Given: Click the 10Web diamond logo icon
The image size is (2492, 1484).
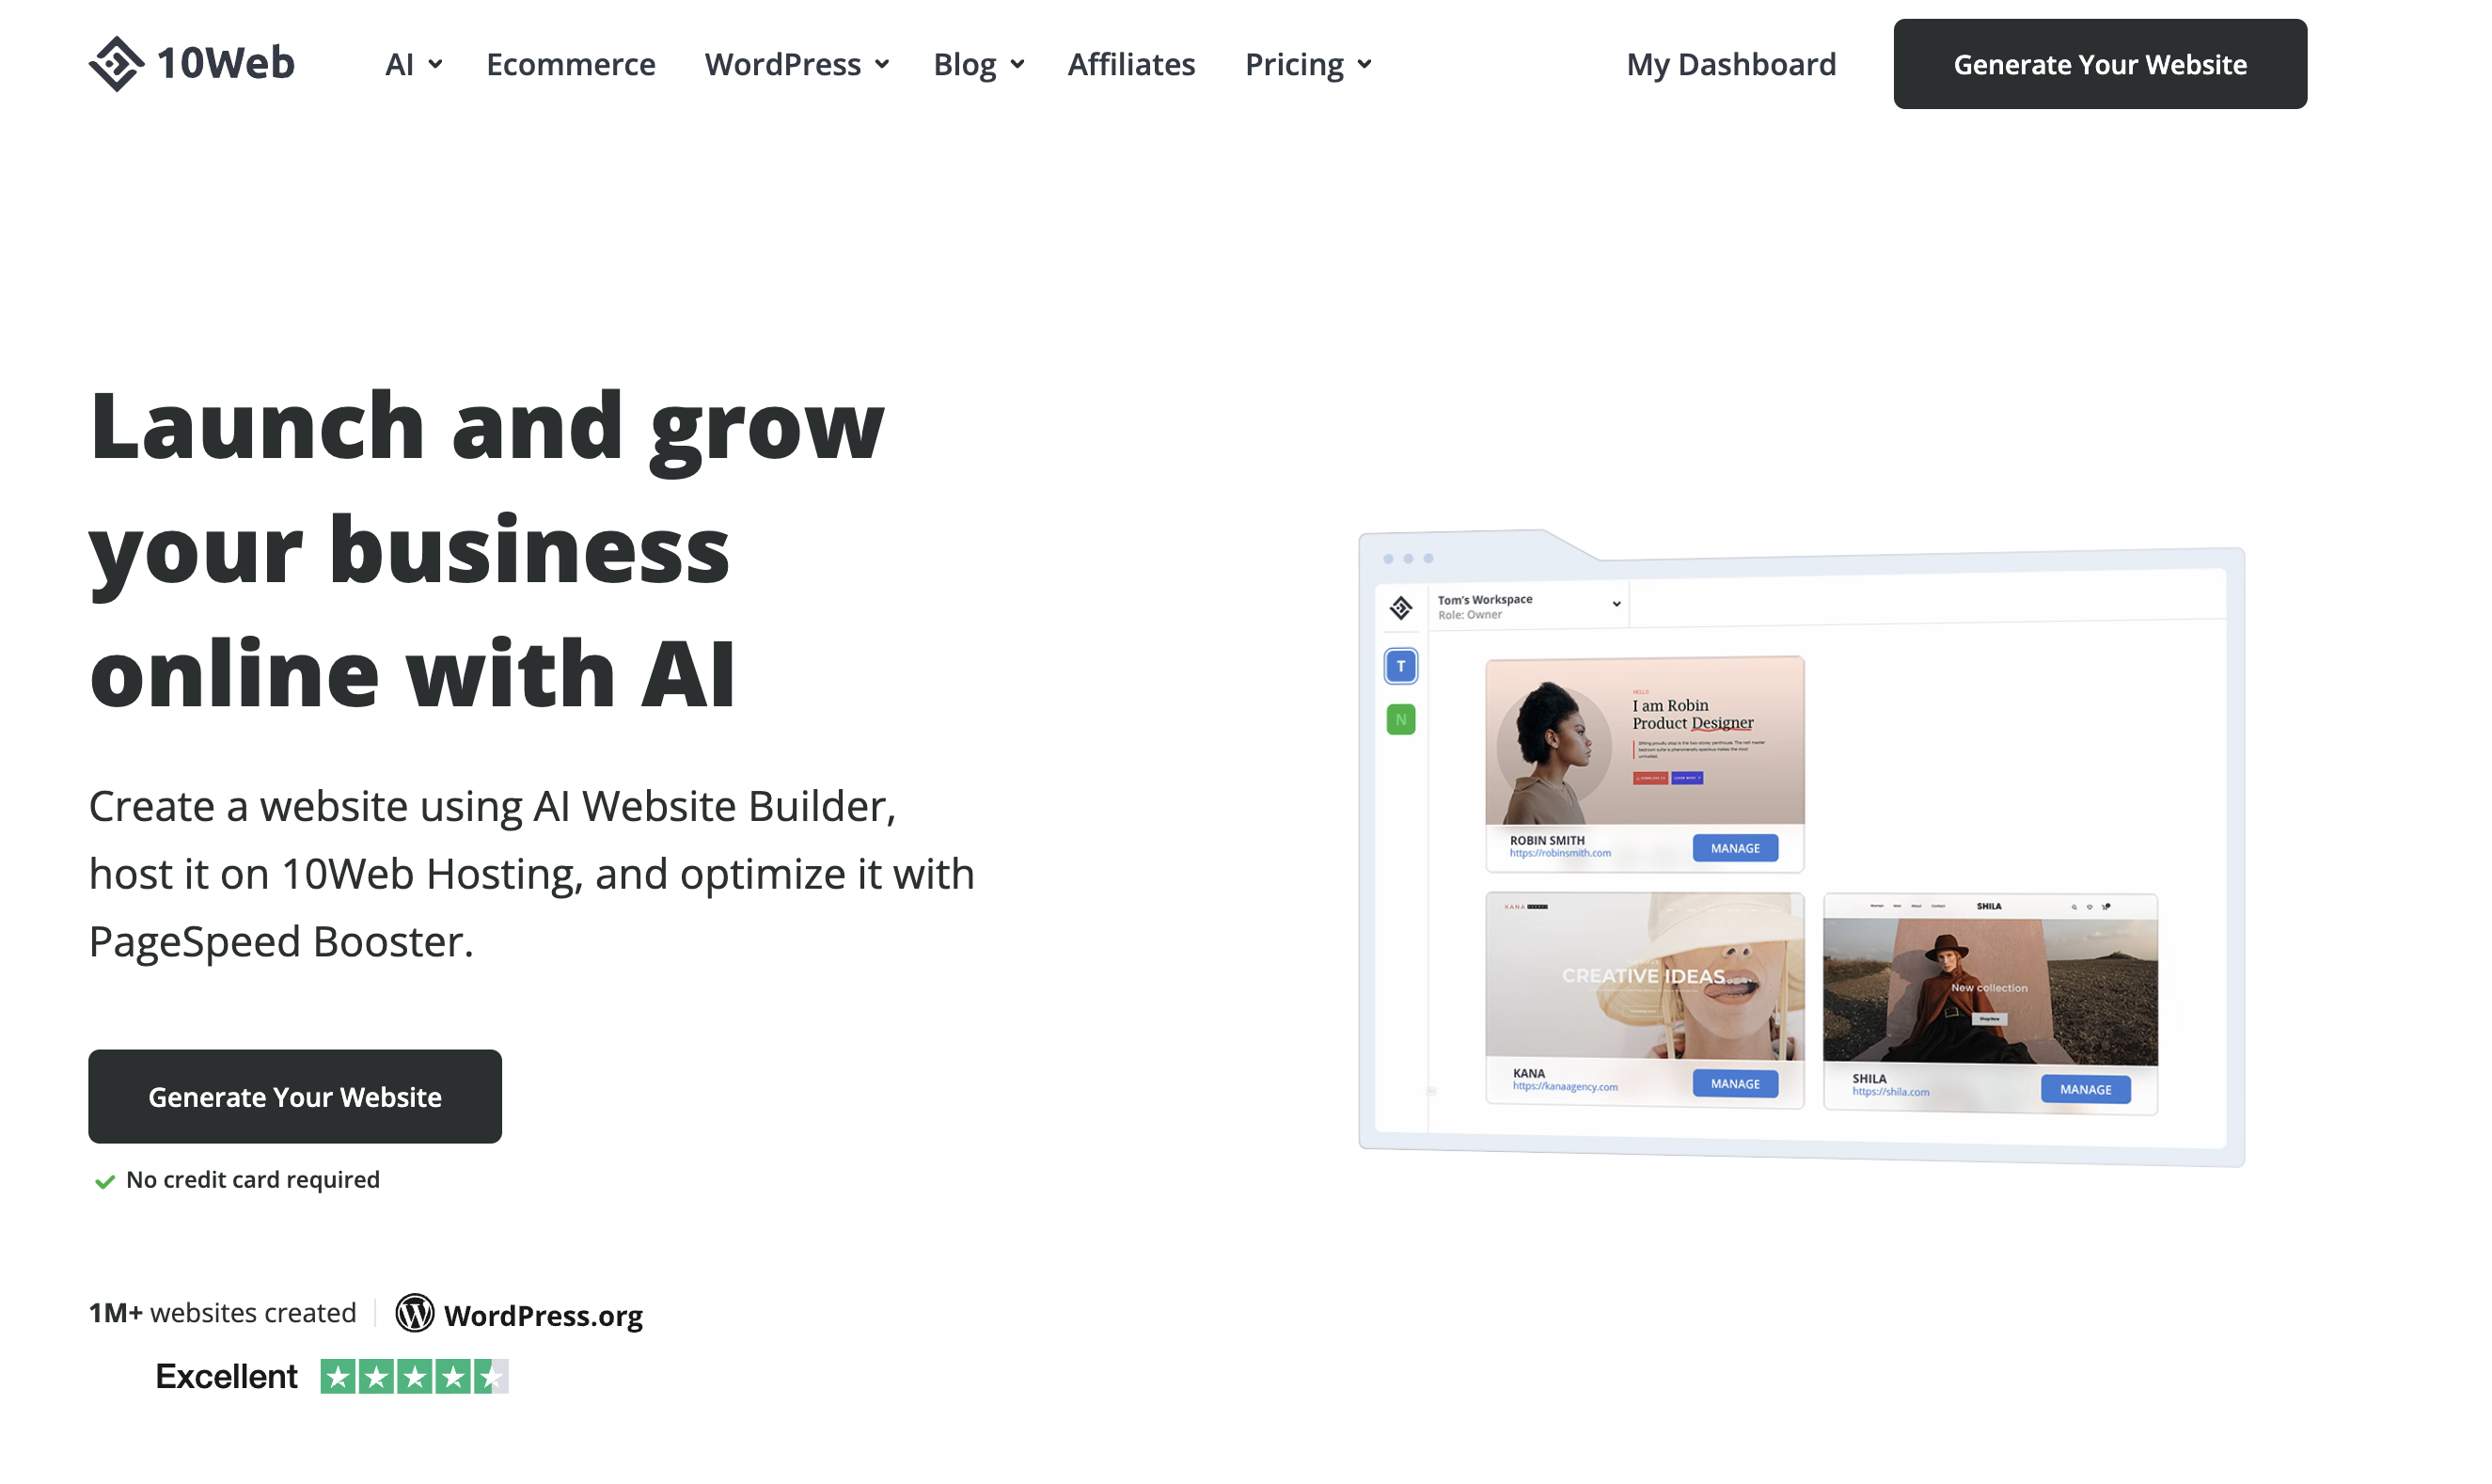Looking at the screenshot, I should [117, 64].
